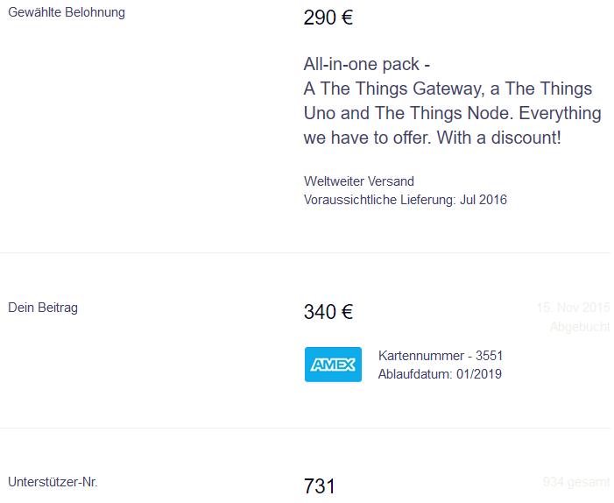Image resolution: width=614 pixels, height=503 pixels.
Task: Click the Gewählte Belohnung label
Action: click(67, 12)
